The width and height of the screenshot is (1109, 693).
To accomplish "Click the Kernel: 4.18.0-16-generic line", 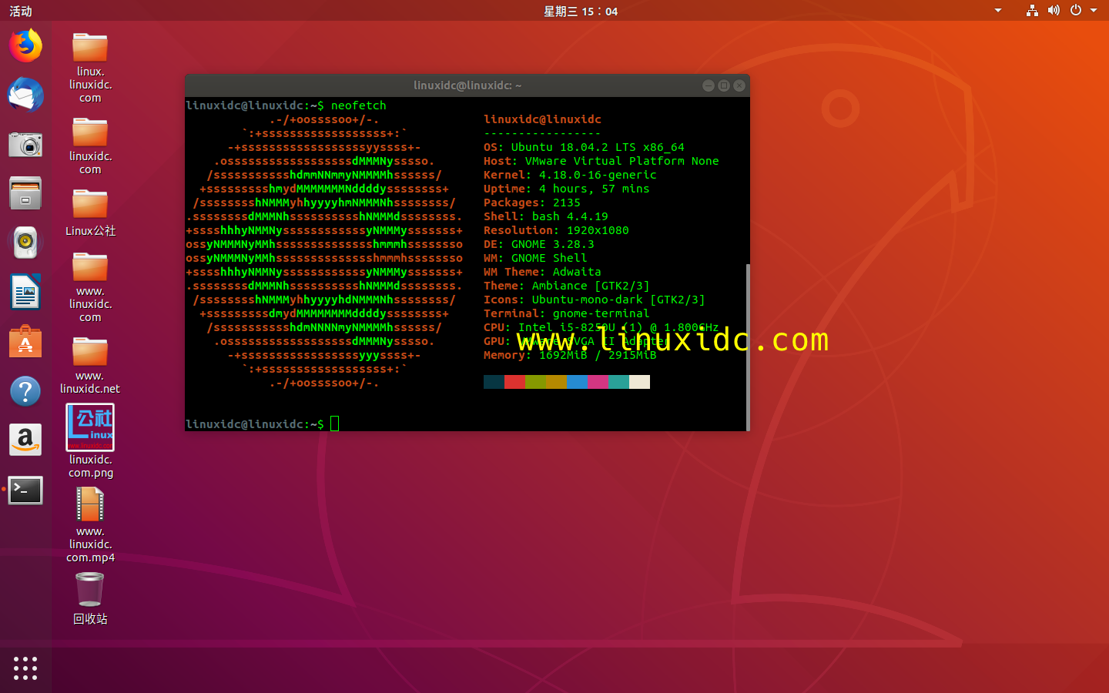I will [570, 175].
